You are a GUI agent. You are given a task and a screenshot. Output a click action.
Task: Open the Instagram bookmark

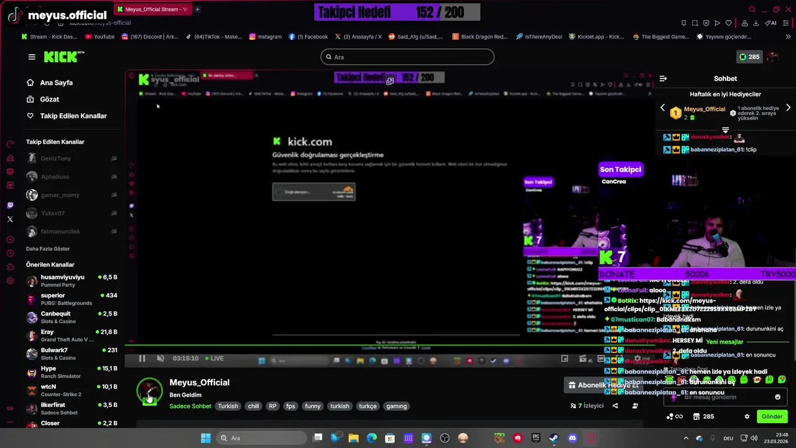pos(265,37)
